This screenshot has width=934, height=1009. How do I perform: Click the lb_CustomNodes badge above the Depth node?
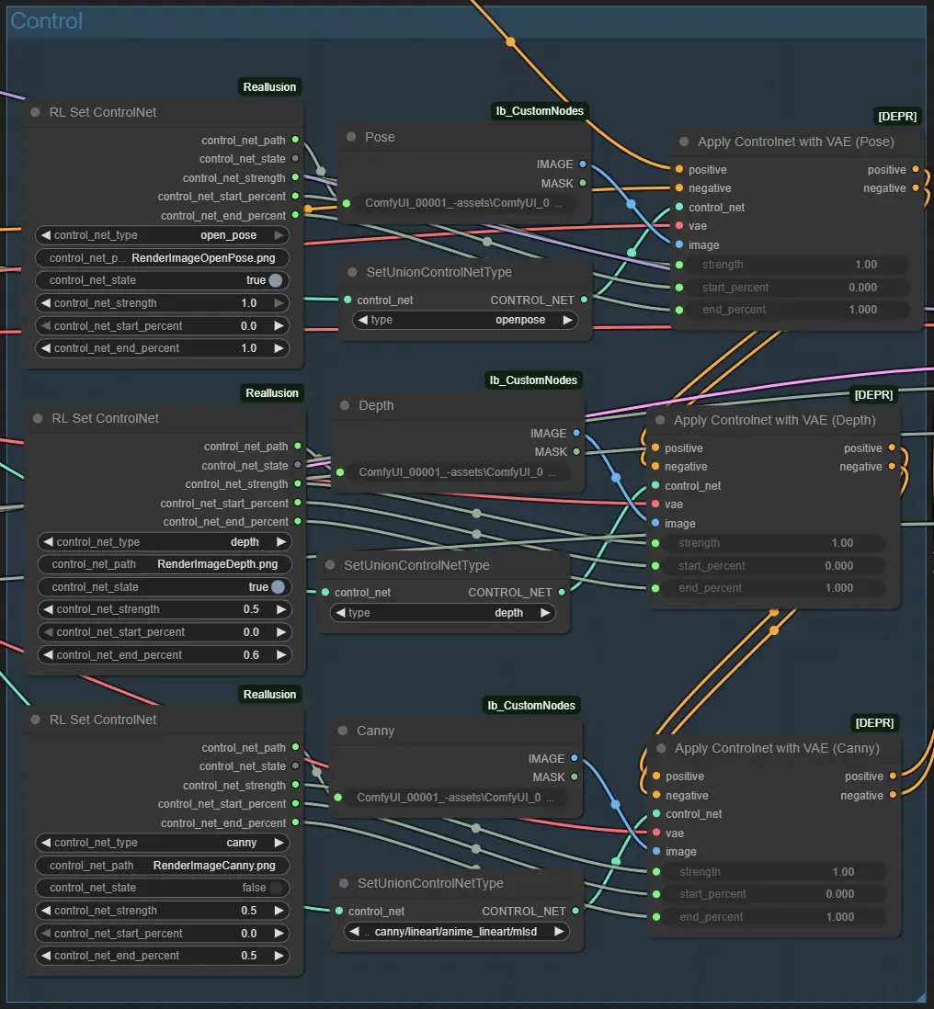click(x=533, y=380)
